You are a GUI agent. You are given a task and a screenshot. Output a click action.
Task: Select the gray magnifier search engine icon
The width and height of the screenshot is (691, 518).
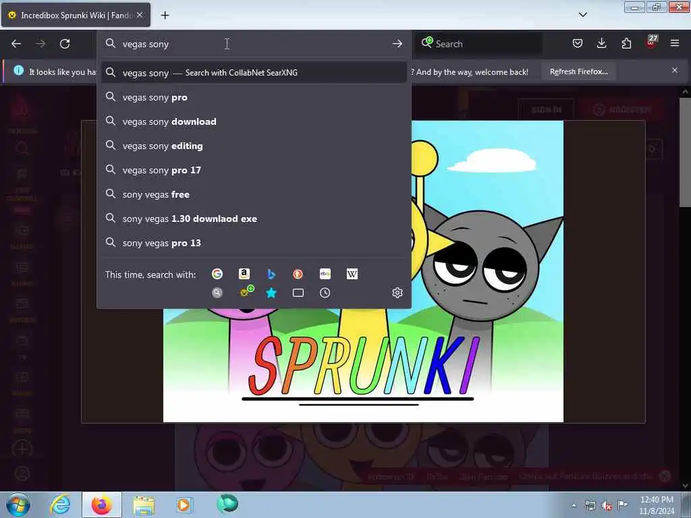coord(217,293)
